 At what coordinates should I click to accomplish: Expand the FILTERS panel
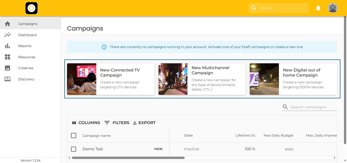pyautogui.click(x=117, y=123)
